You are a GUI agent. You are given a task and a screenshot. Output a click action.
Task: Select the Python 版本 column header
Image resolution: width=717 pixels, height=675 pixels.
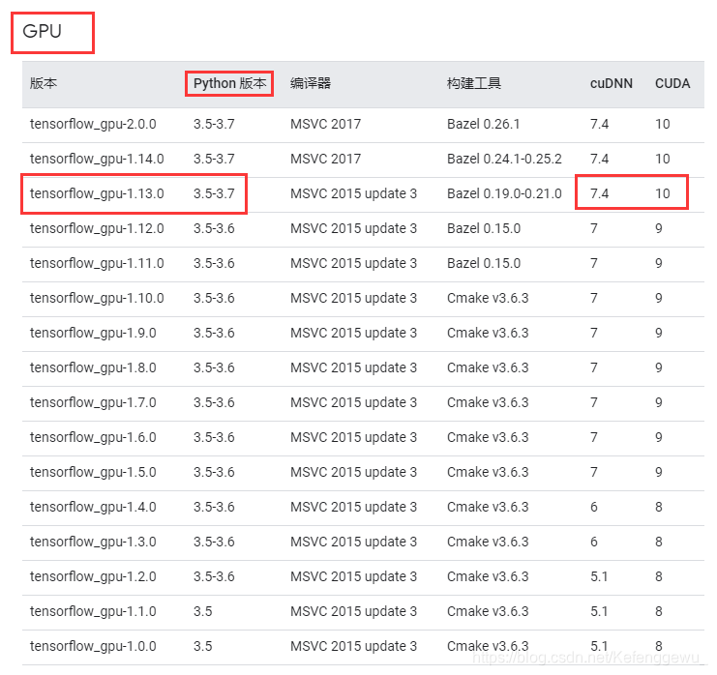coord(229,83)
